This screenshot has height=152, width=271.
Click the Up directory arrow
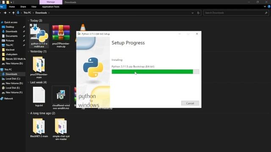tap(13, 13)
